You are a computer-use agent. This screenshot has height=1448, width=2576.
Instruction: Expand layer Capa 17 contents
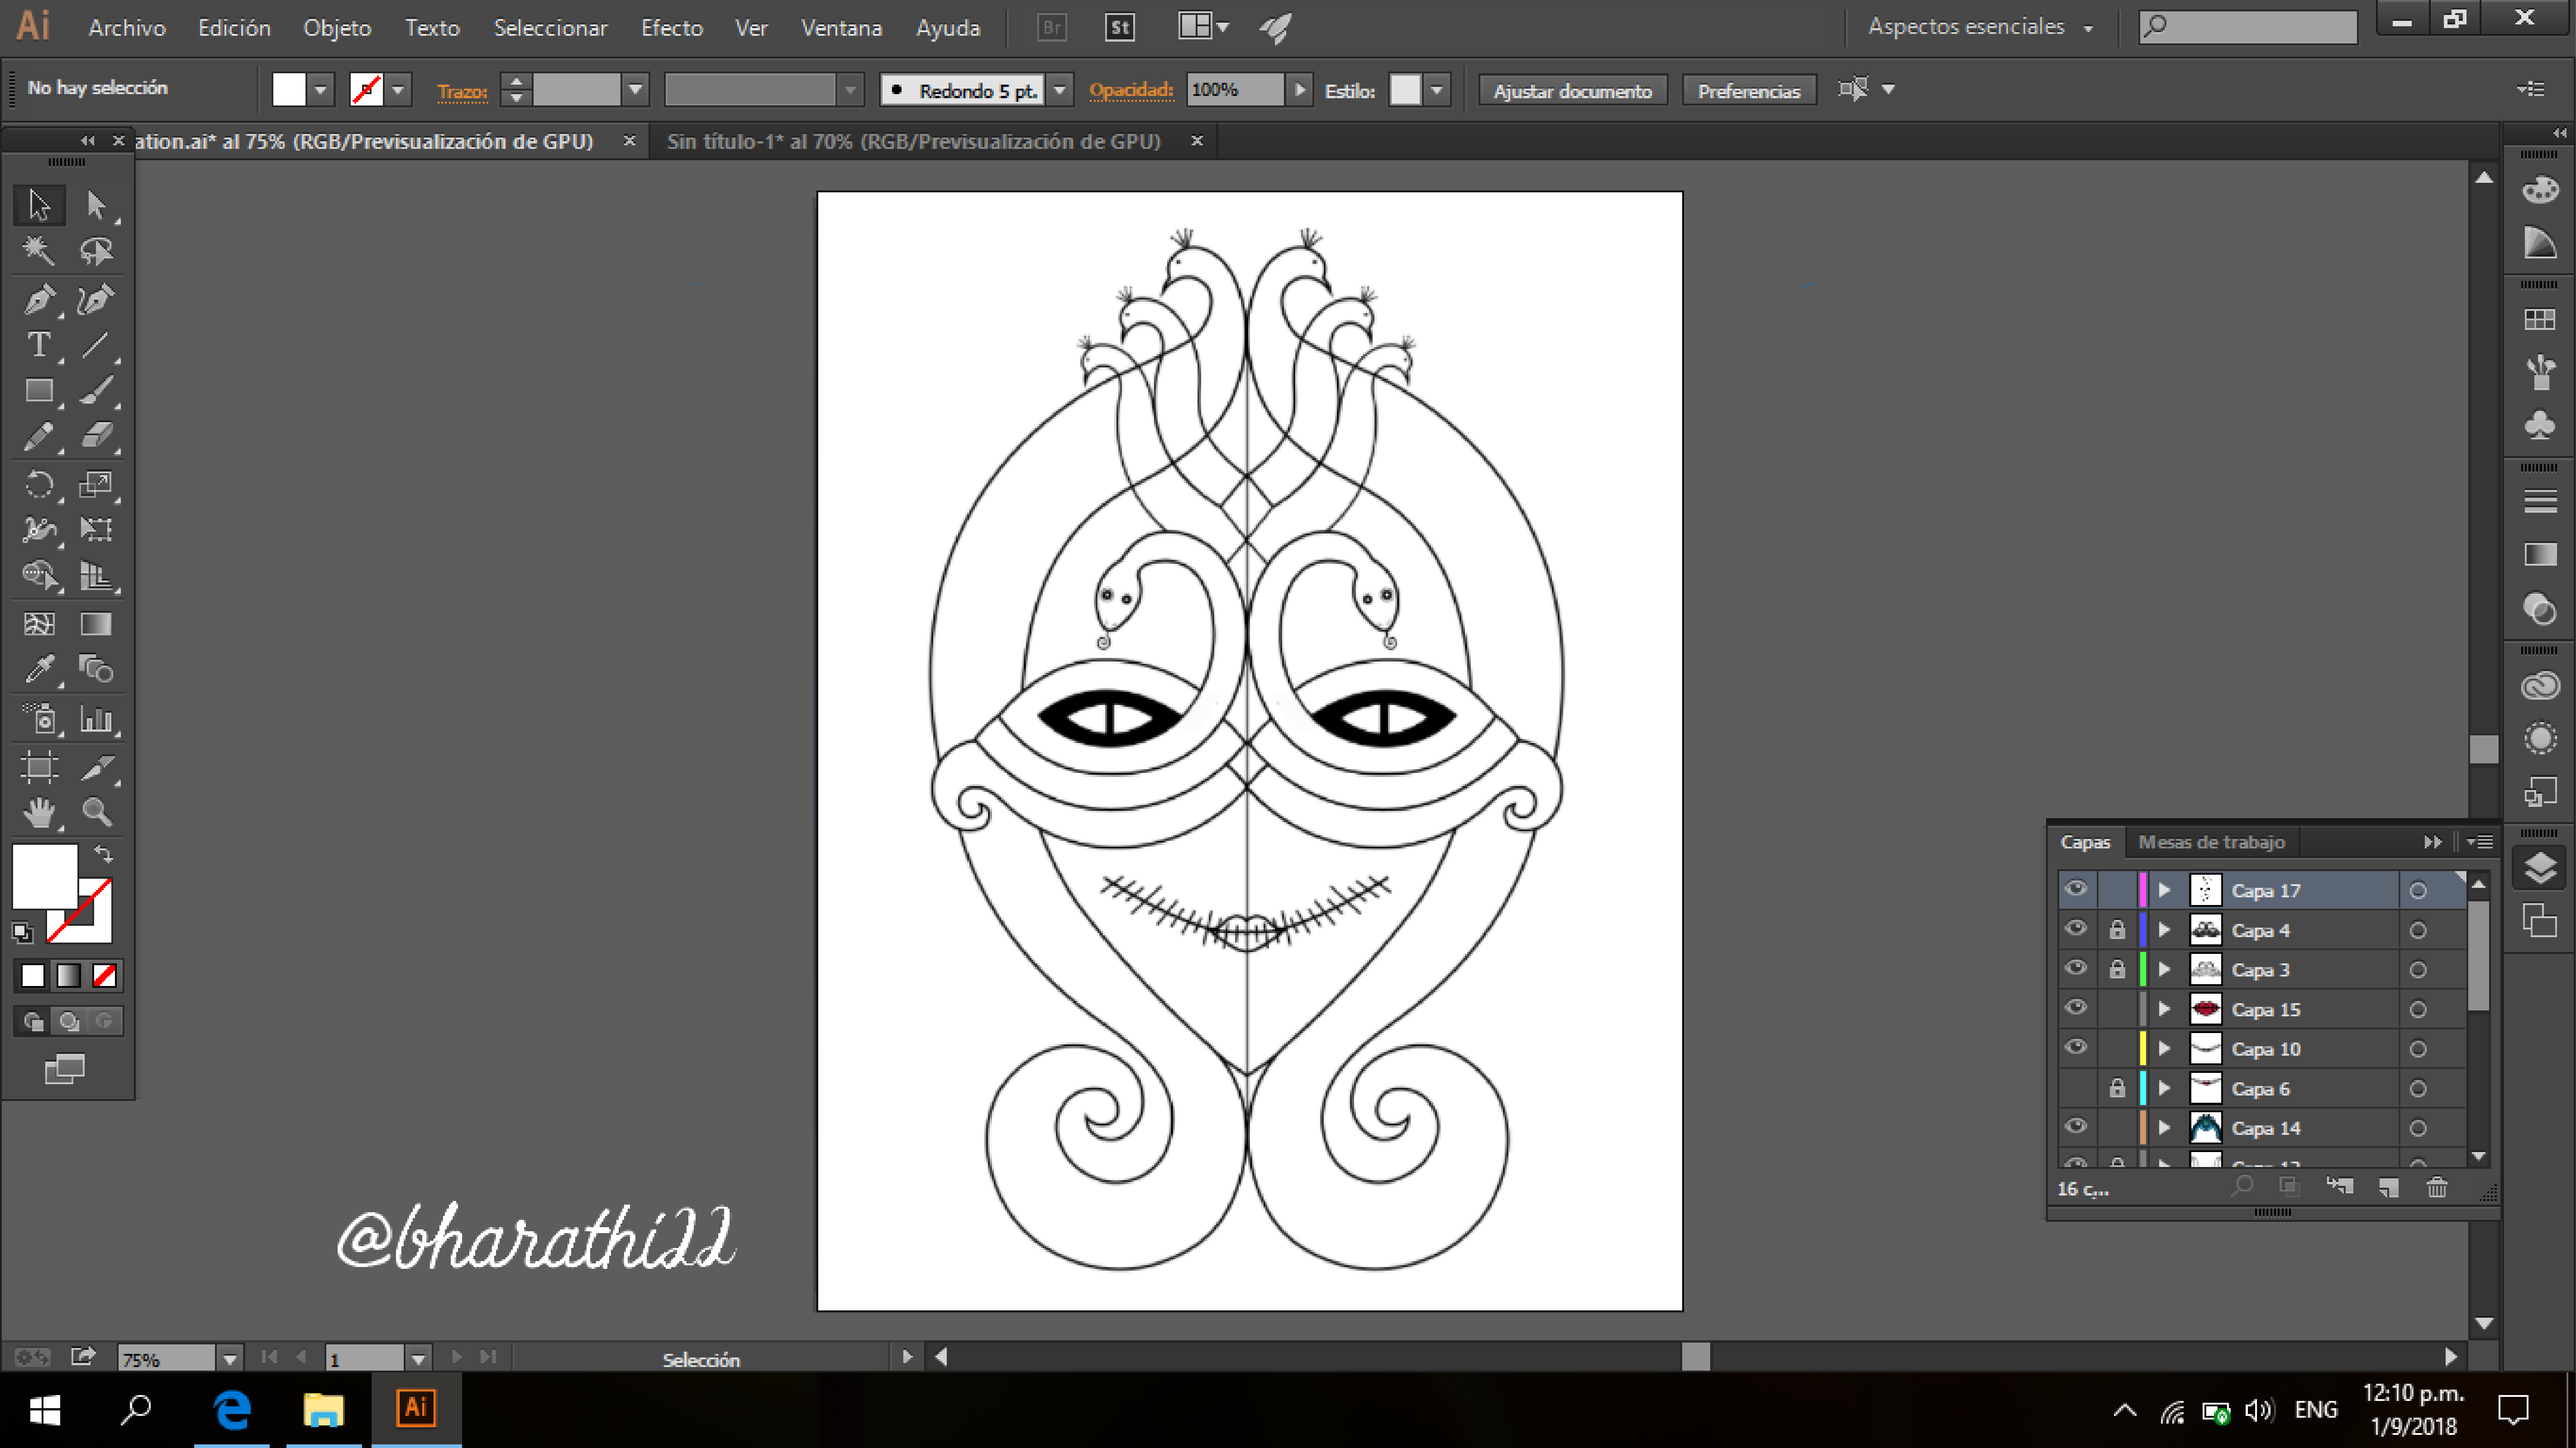(2164, 890)
